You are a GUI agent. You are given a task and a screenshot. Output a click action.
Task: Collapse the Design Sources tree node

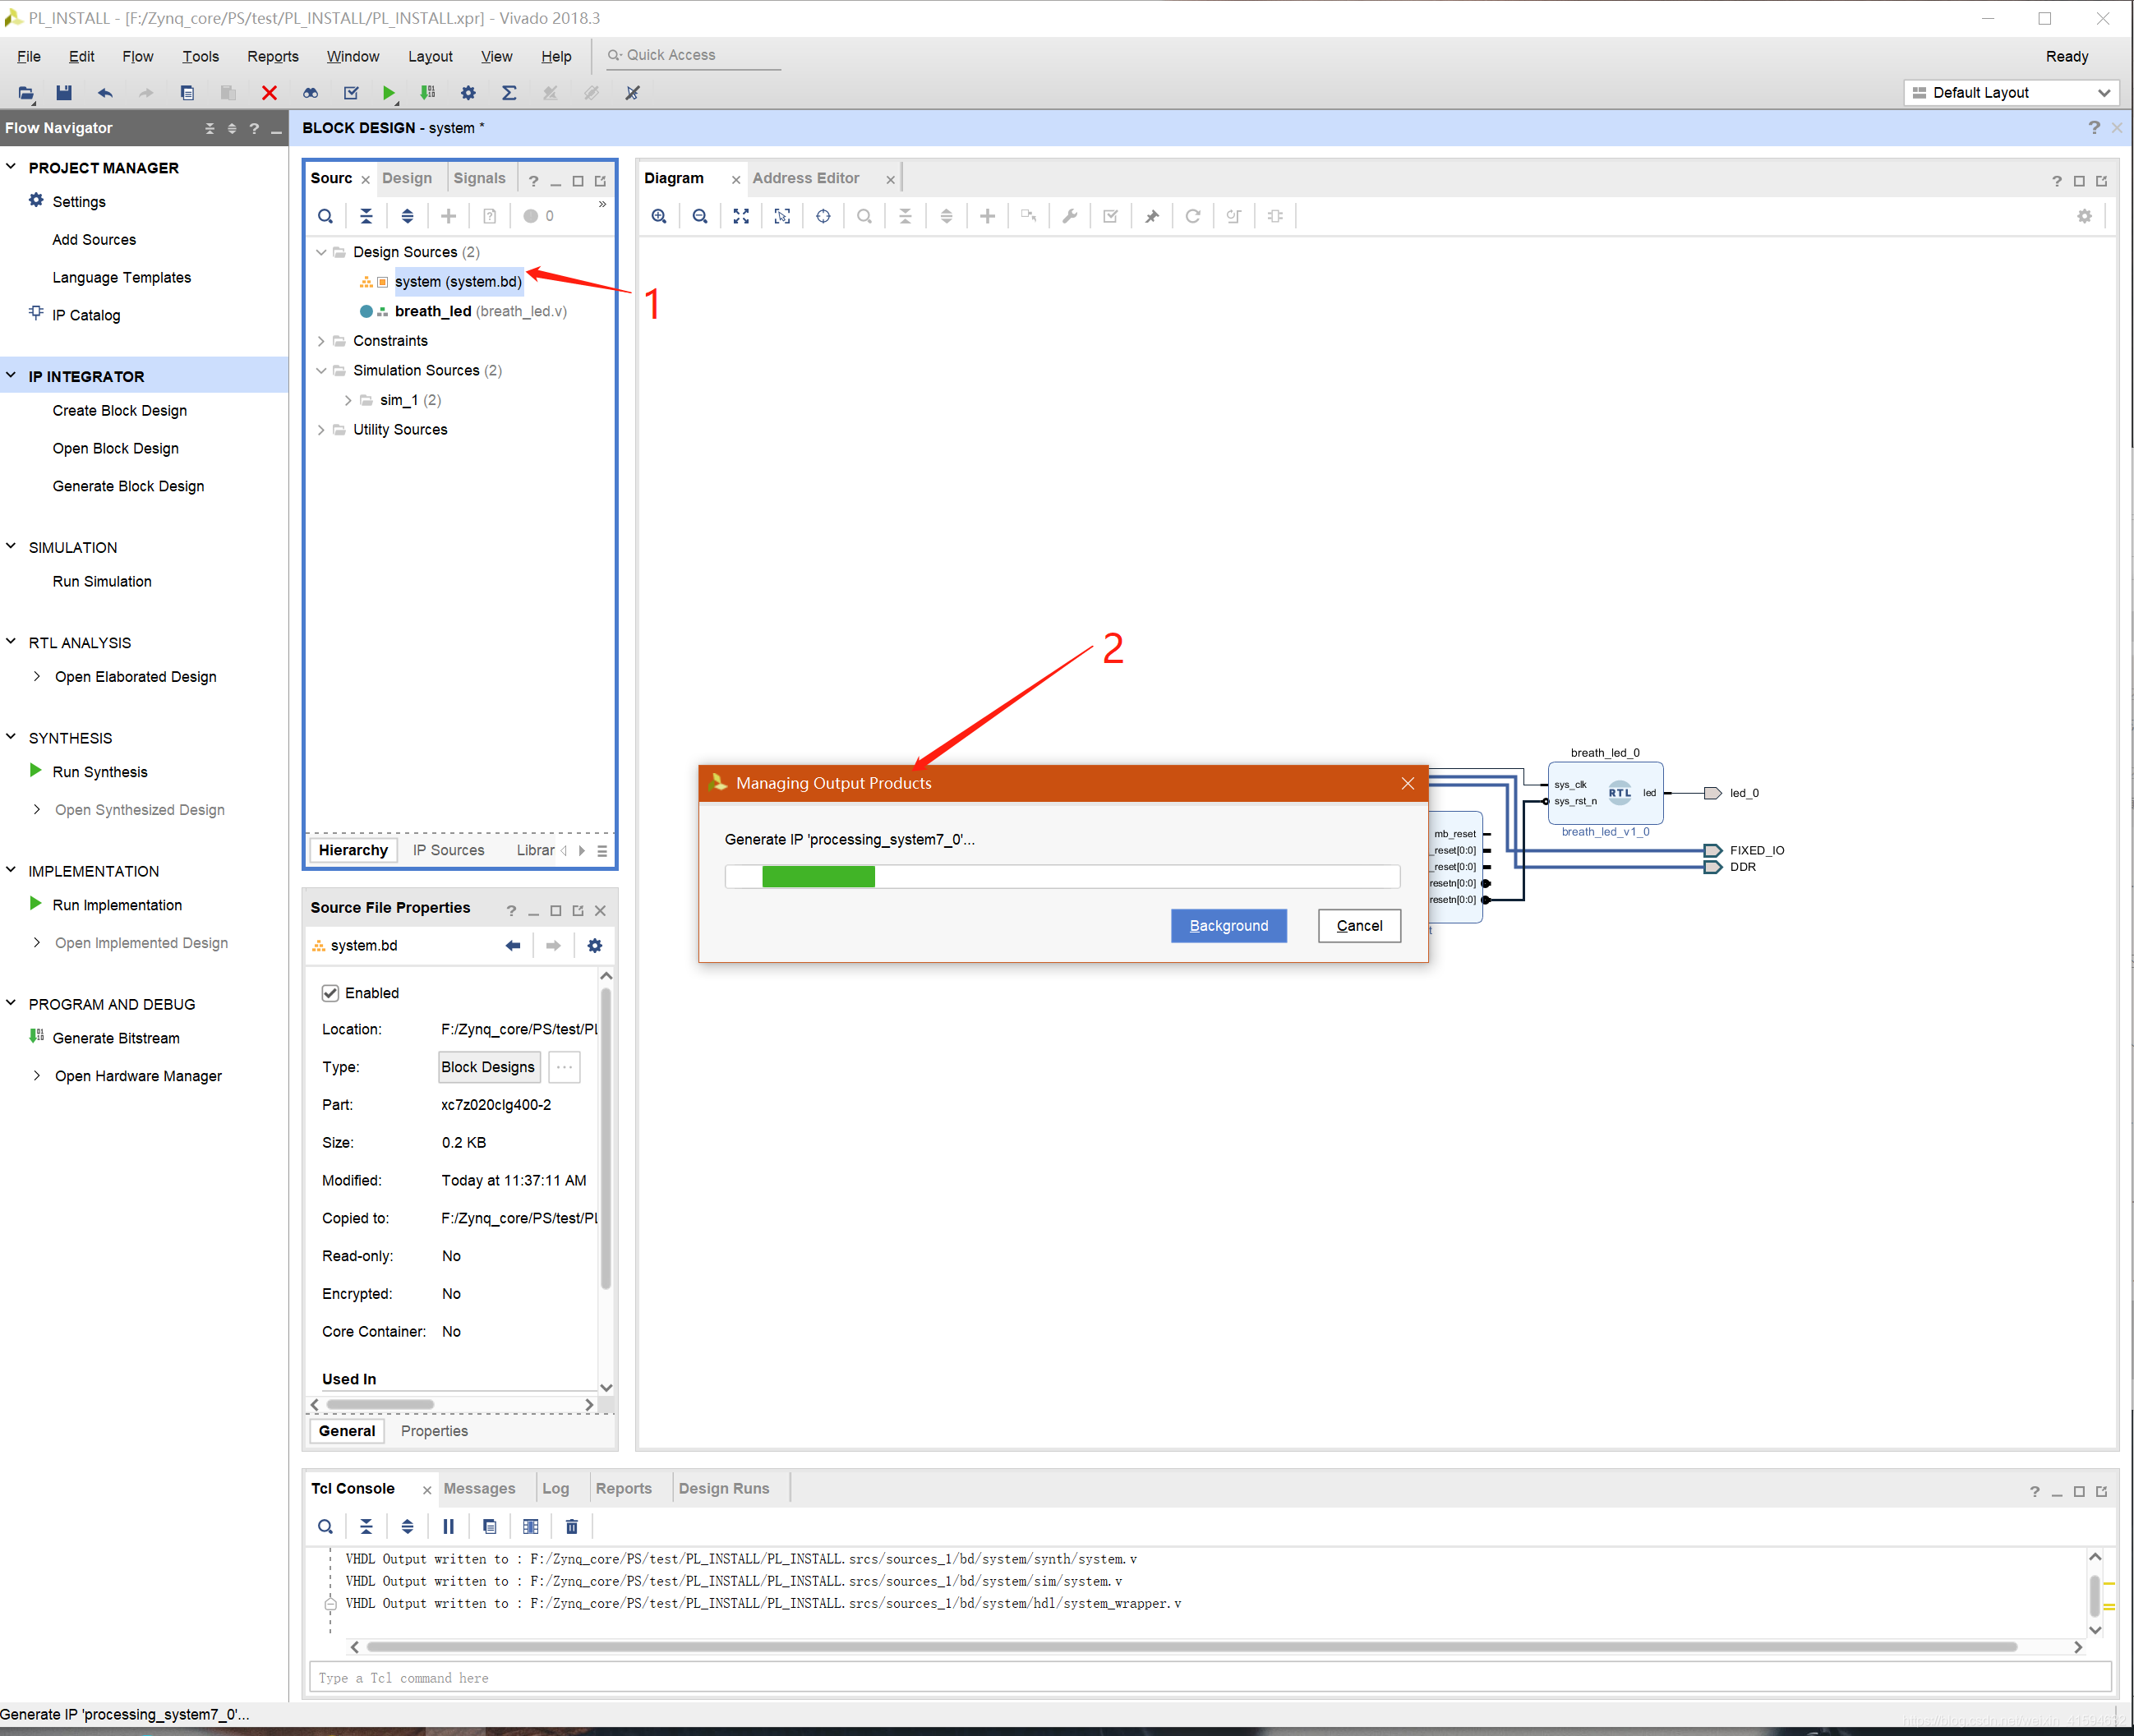[x=321, y=252]
